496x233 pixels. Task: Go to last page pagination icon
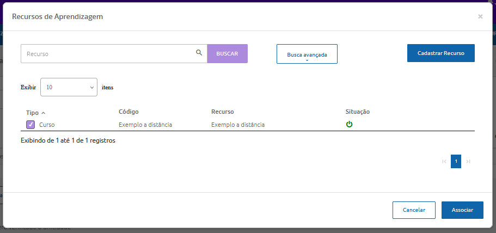468,161
